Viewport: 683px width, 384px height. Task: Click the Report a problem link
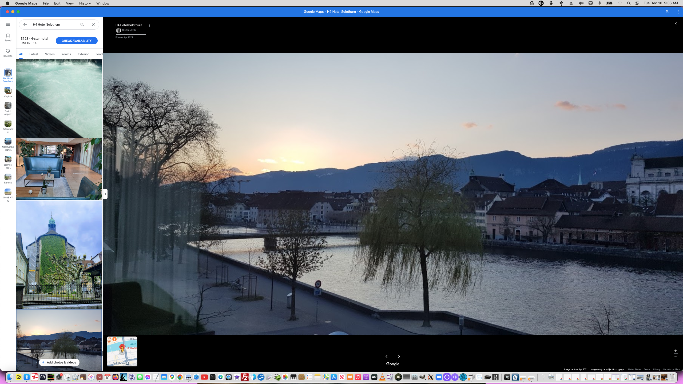671,369
